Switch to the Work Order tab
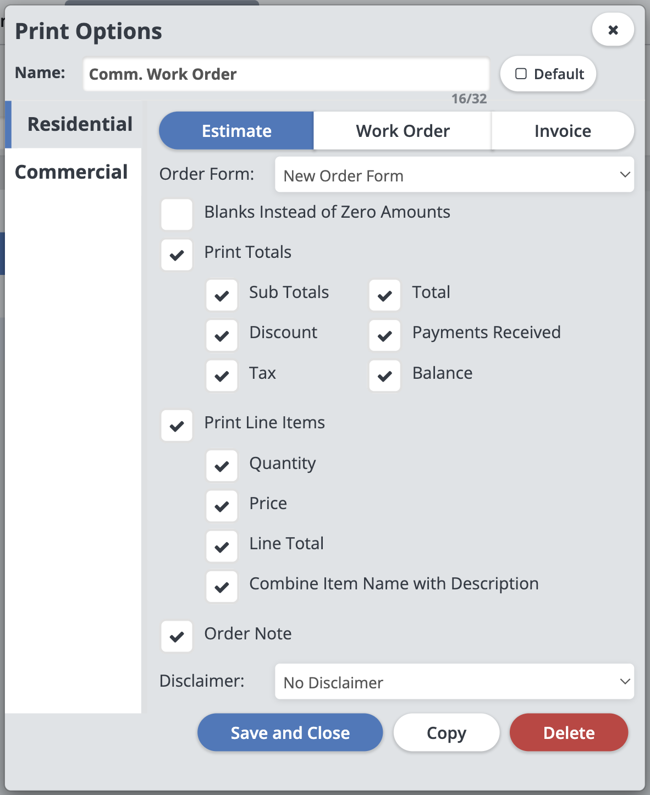The image size is (650, 795). 403,131
